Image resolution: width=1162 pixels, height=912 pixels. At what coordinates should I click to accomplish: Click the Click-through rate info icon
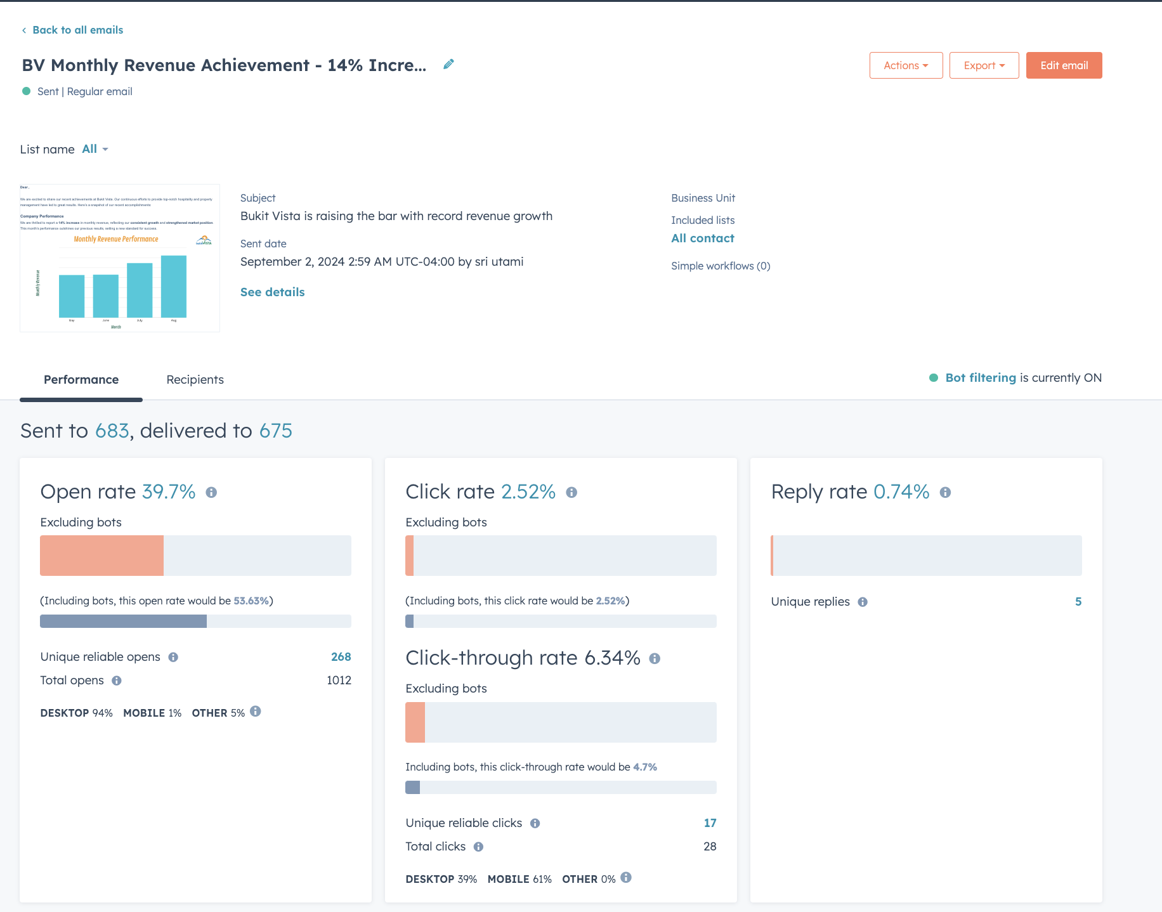pos(655,659)
